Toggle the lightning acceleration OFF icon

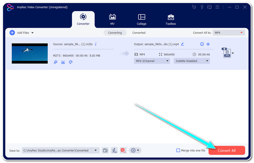115,150
